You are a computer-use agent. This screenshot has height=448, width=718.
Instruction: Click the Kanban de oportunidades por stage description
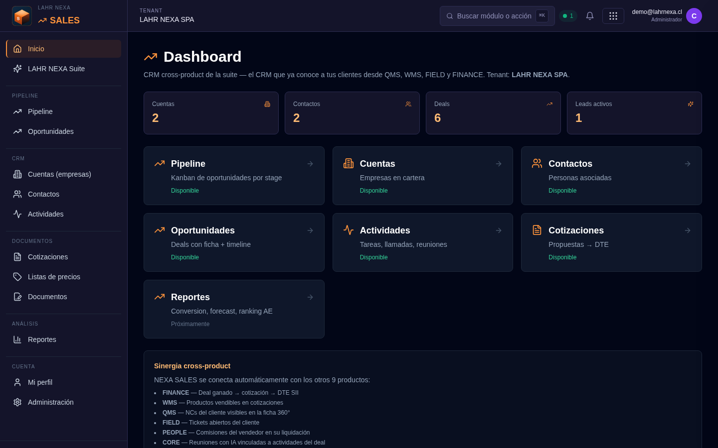[x=226, y=178]
